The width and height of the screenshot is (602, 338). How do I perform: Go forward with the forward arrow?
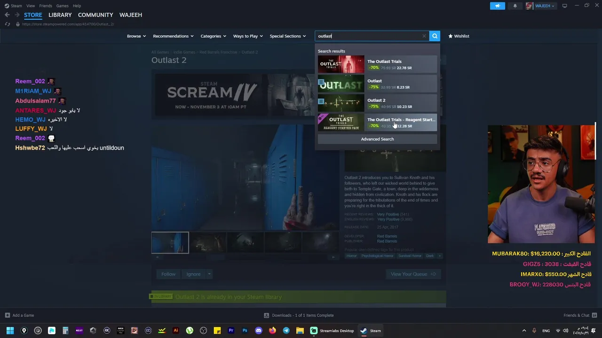tap(17, 15)
